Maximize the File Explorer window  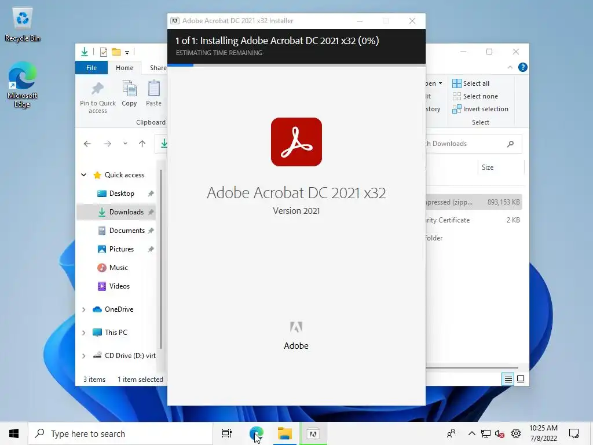point(489,52)
